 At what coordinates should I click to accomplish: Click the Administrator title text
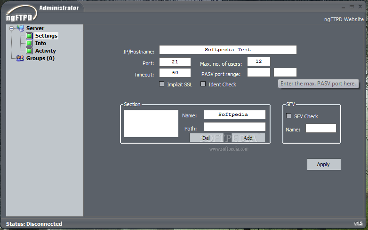(59, 8)
